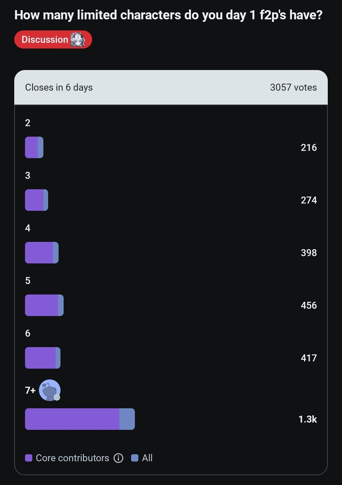
Task: Click the Core contributors legend label
Action: pyautogui.click(x=73, y=458)
